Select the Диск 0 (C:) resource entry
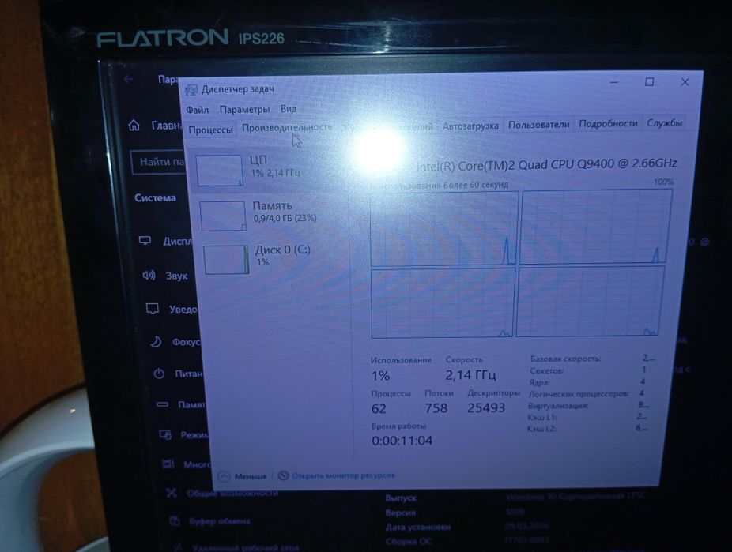 tap(273, 259)
